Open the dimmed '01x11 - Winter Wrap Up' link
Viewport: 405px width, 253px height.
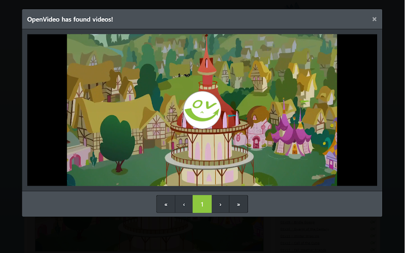300,236
